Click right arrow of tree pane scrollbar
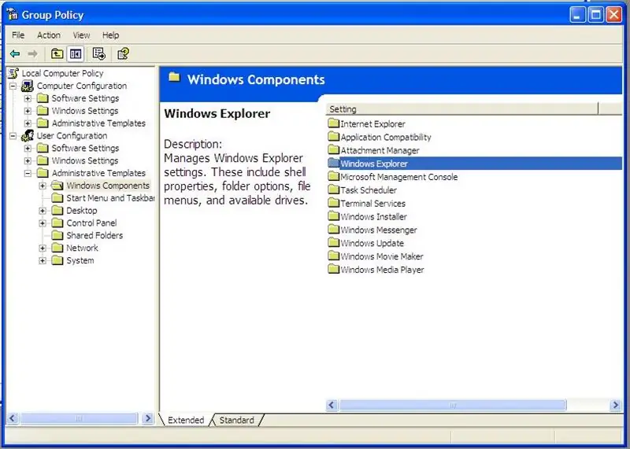This screenshot has width=630, height=449. pyautogui.click(x=147, y=418)
